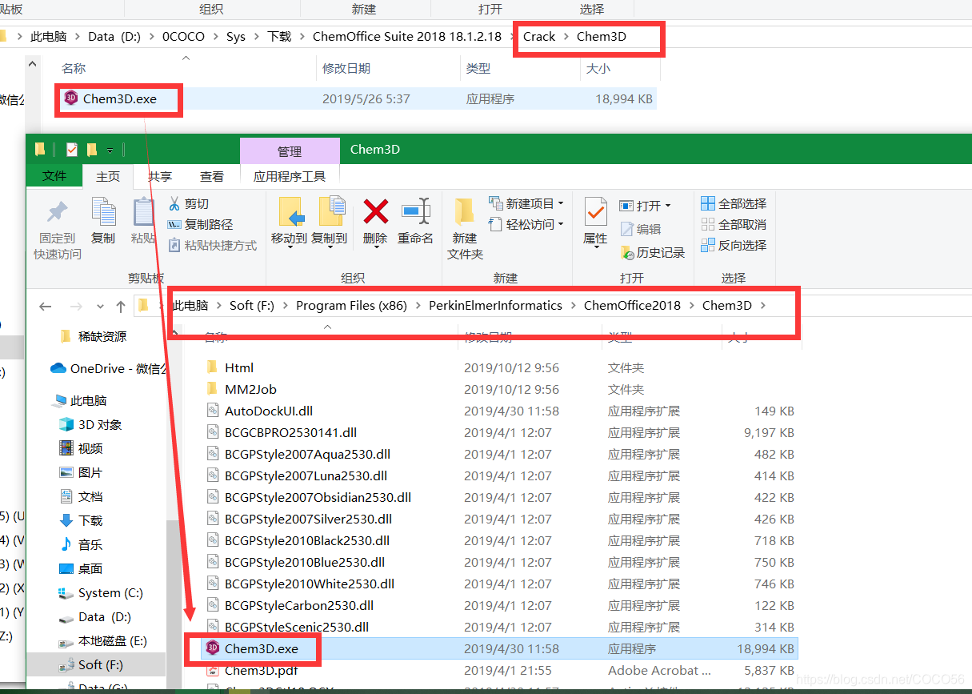Viewport: 972px width, 694px height.
Task: Click Pin to Quick access icon
Action: (57, 212)
